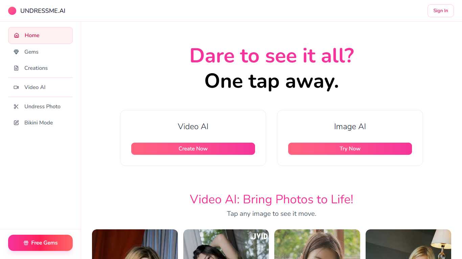Screen dimensions: 462x259
Task: Select the Gems label in sidebar menu
Action: tap(31, 52)
